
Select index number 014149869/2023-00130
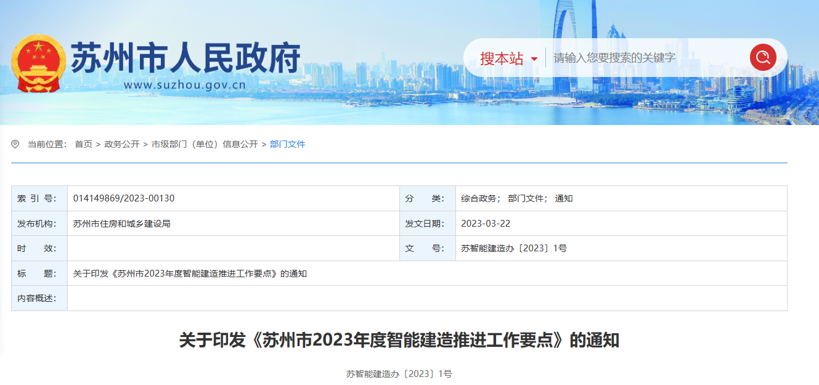click(x=124, y=198)
